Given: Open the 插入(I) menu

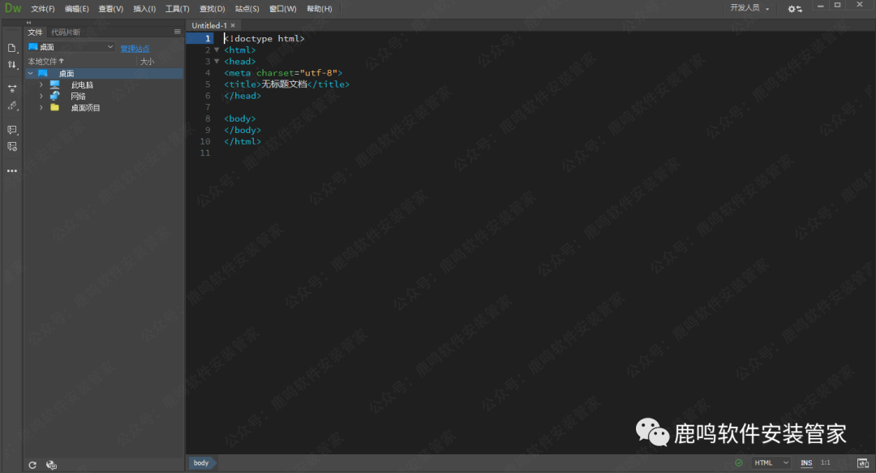Looking at the screenshot, I should click(x=144, y=9).
